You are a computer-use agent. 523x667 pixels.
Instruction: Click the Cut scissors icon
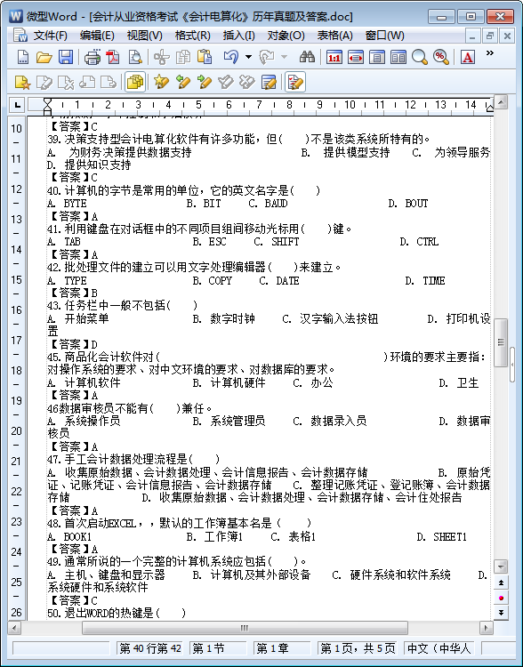[x=162, y=57]
